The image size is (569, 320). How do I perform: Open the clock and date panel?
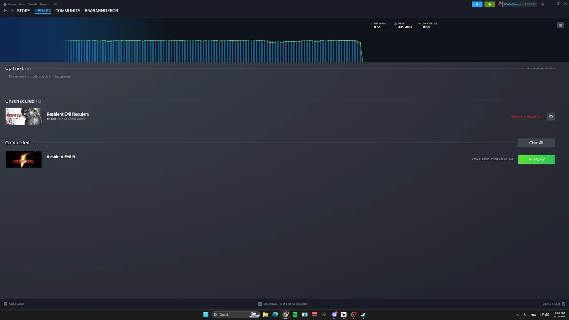(559, 315)
